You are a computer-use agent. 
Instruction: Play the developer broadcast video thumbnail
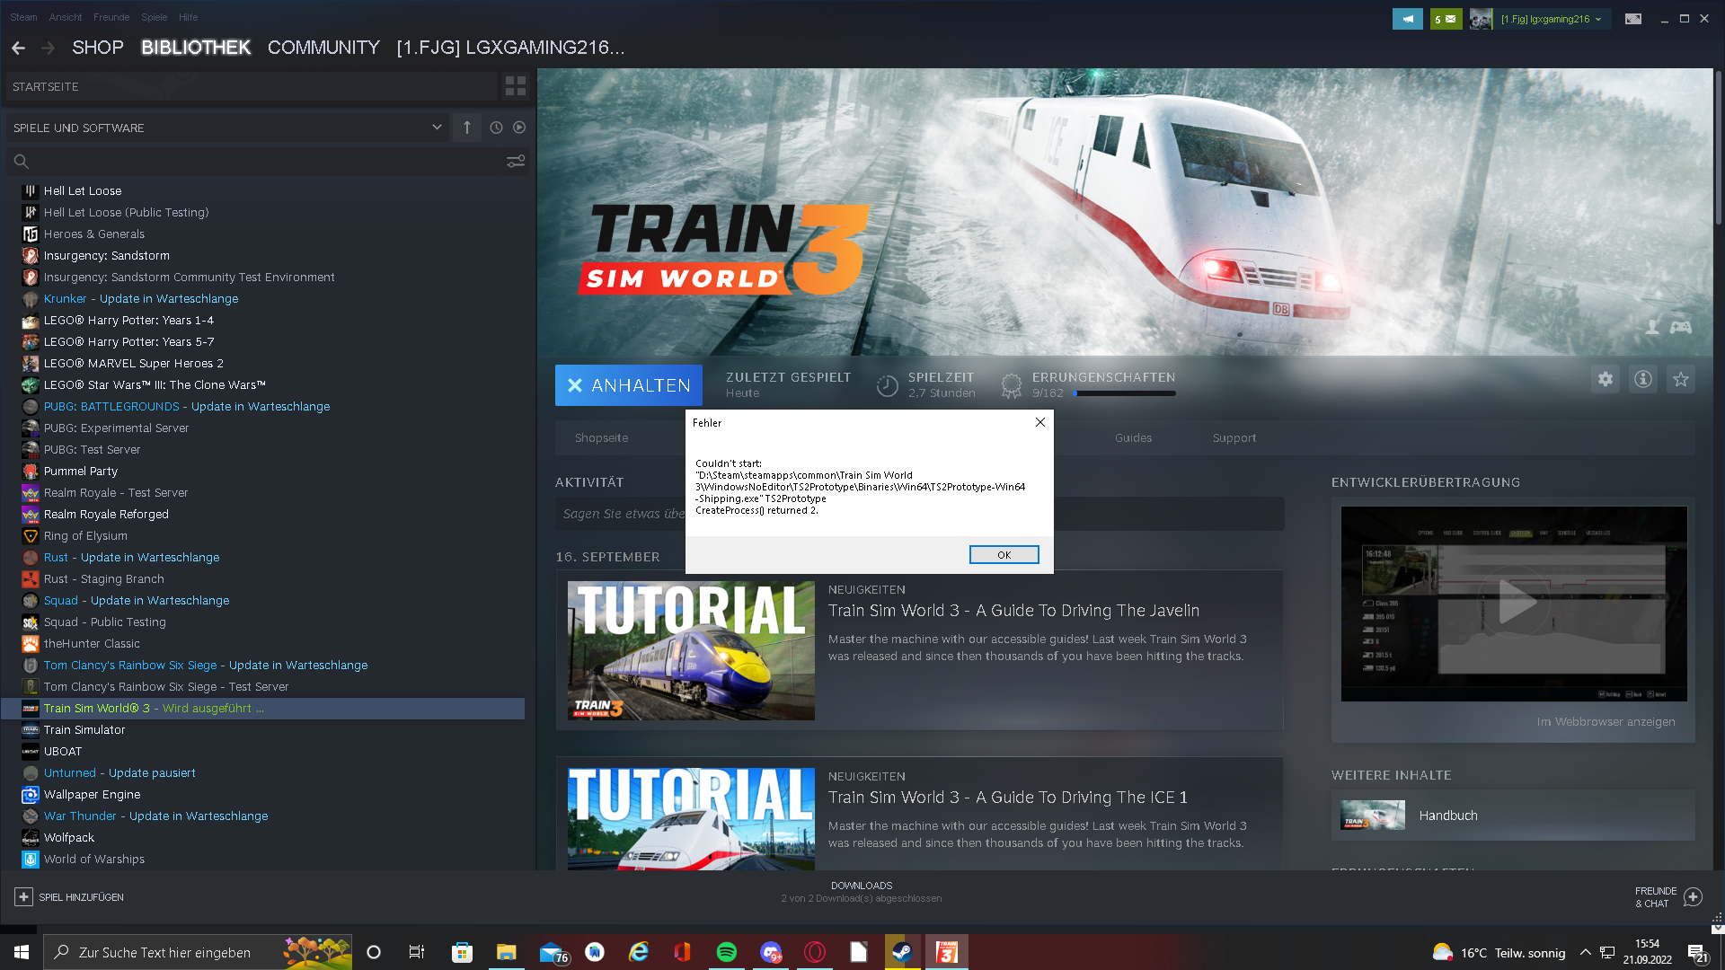tap(1514, 604)
